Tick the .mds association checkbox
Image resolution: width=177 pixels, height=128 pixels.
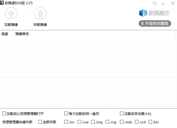(x=122, y=122)
